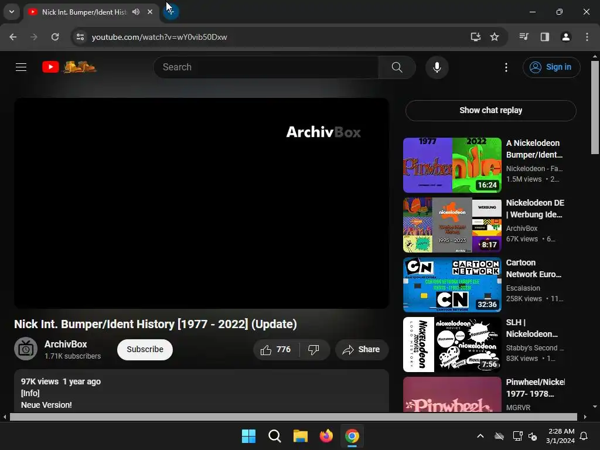Viewport: 600px width, 450px height.
Task: Go to the YouTube home logo
Action: (x=69, y=67)
